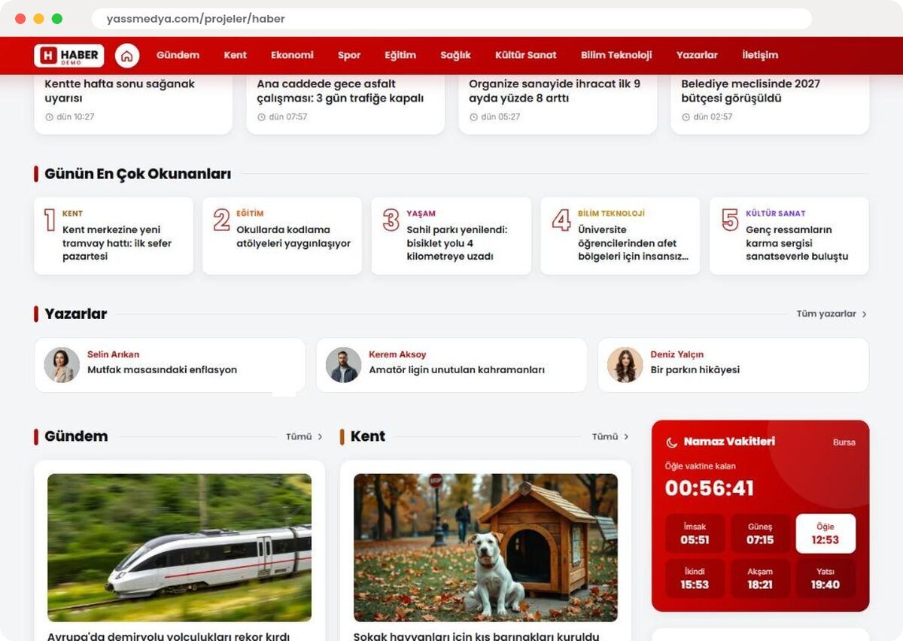903x641 pixels.
Task: Open the tramvay hattı most-read article
Action: (x=114, y=236)
